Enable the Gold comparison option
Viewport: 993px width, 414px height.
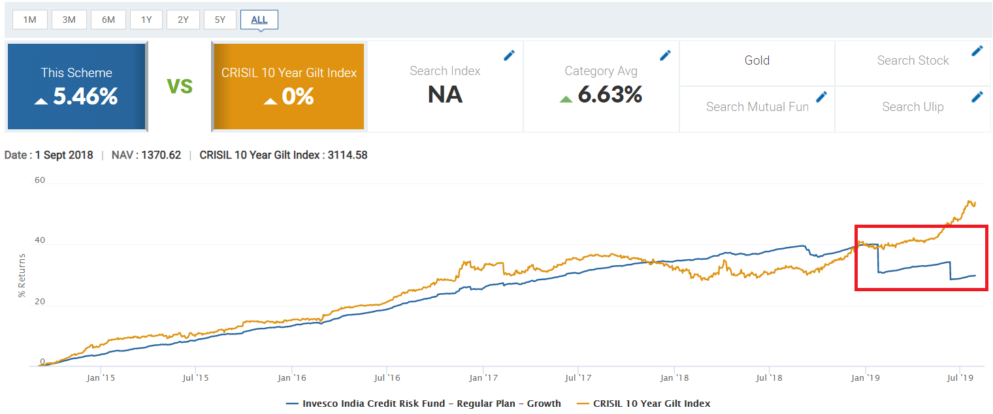point(757,60)
